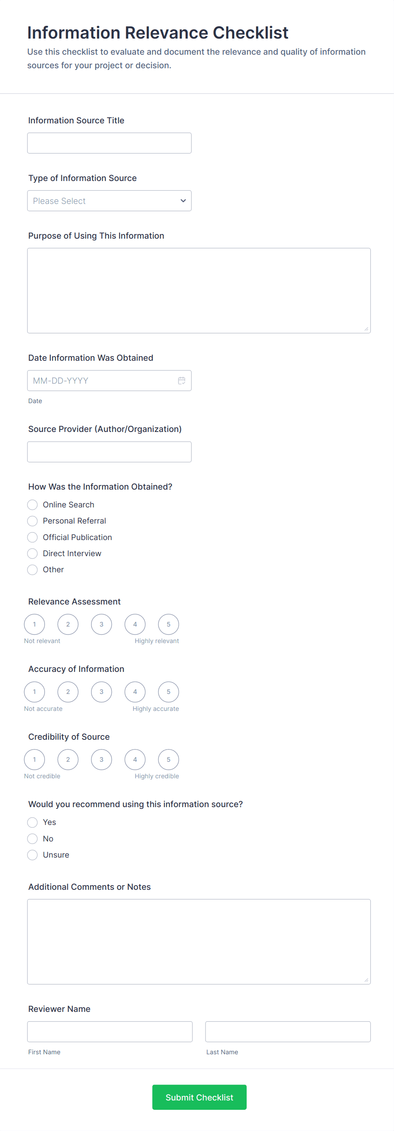Click the Source Provider input field
This screenshot has height=1131, width=394.
click(x=109, y=451)
